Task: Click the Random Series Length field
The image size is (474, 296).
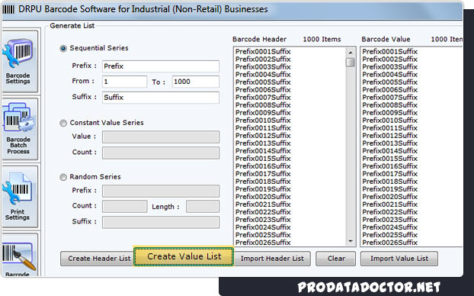Action: pos(203,206)
